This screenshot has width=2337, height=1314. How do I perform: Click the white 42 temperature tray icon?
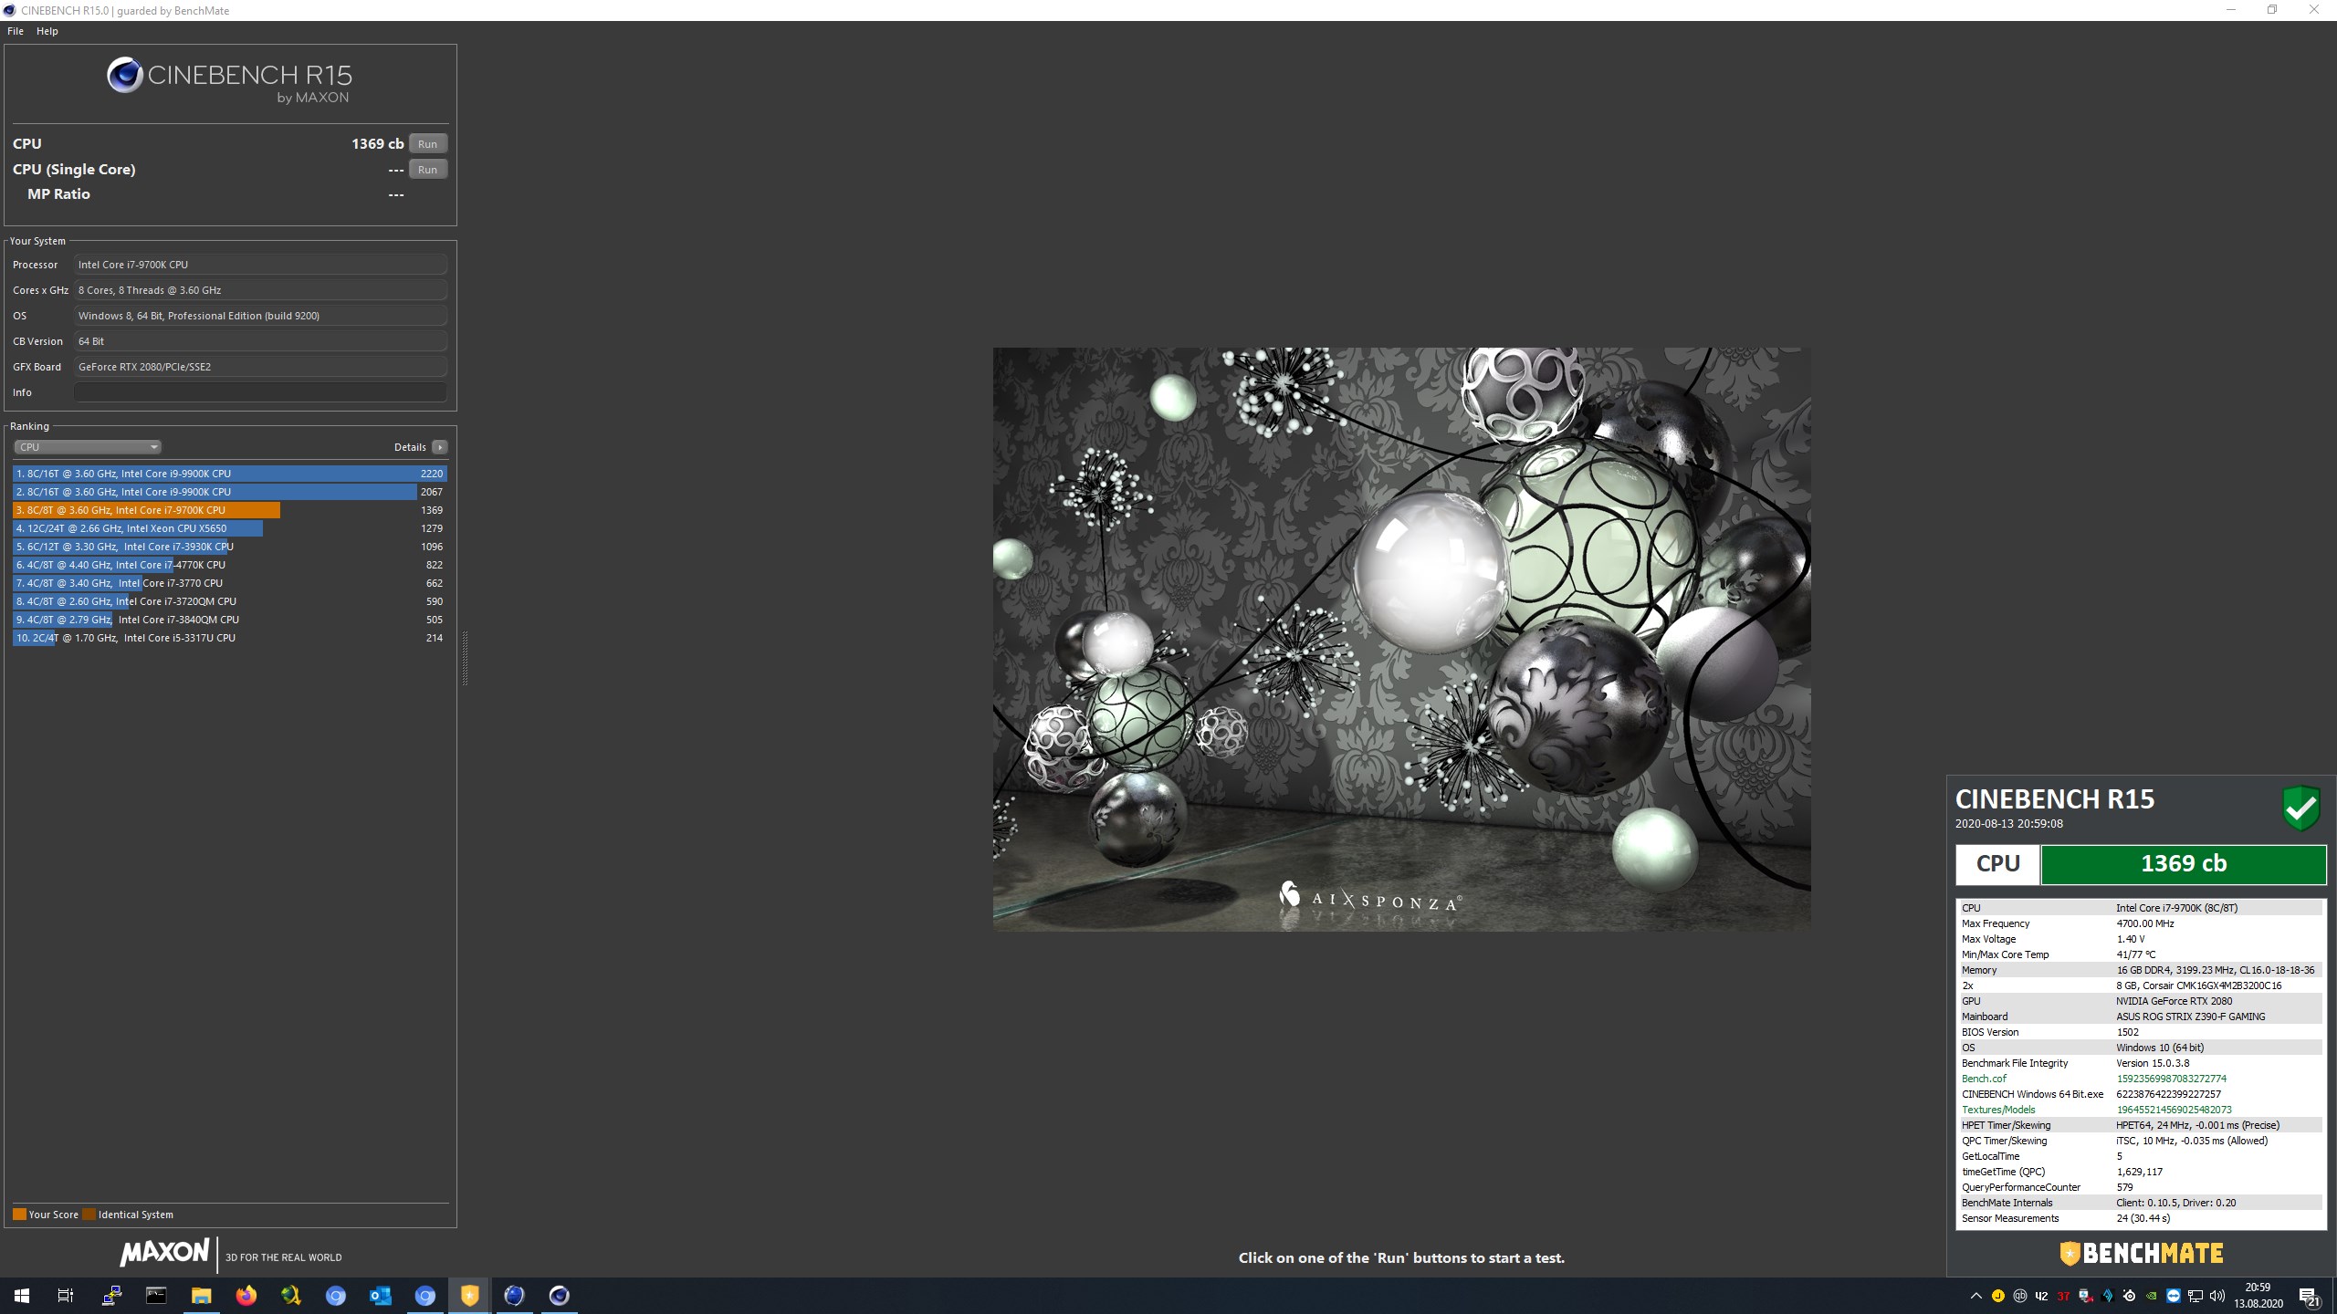[x=2042, y=1296]
